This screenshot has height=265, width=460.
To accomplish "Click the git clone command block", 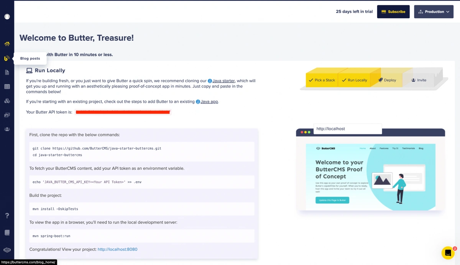I will pyautogui.click(x=142, y=151).
